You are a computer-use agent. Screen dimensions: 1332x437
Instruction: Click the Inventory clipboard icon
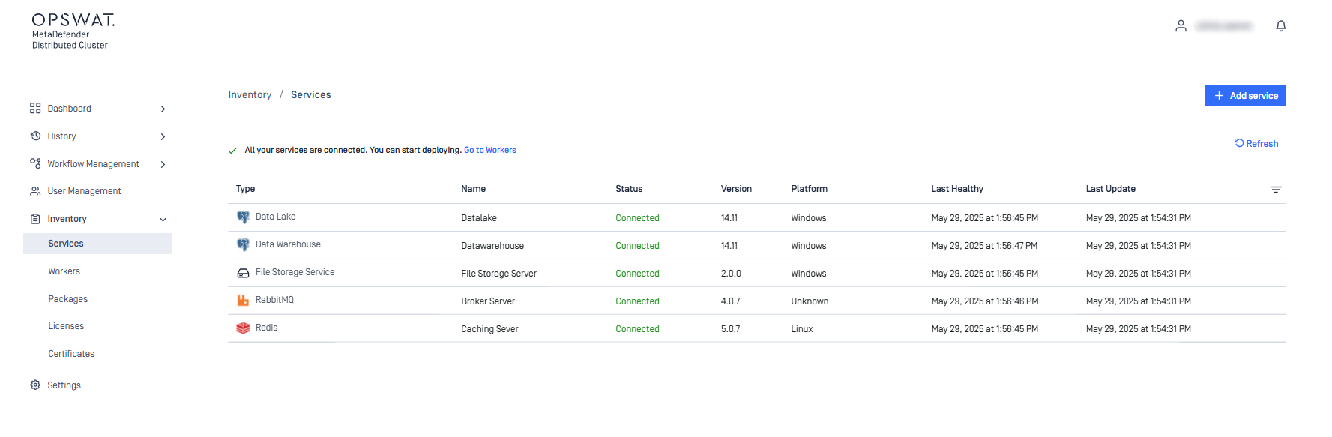pos(35,219)
